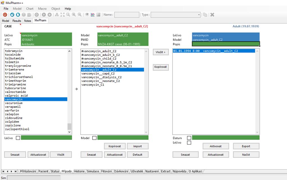Click Smazat button under drug list

[15, 155]
